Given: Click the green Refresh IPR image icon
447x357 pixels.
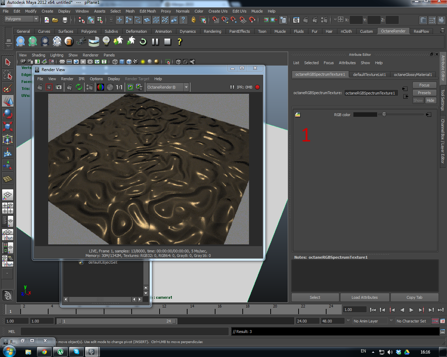Looking at the screenshot, I should click(79, 87).
